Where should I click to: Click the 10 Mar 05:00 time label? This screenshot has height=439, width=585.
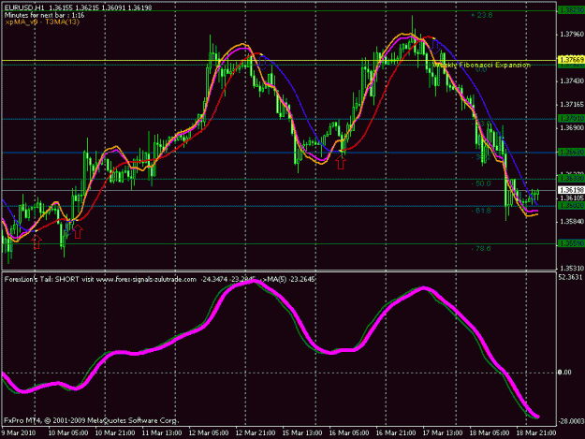click(x=68, y=433)
